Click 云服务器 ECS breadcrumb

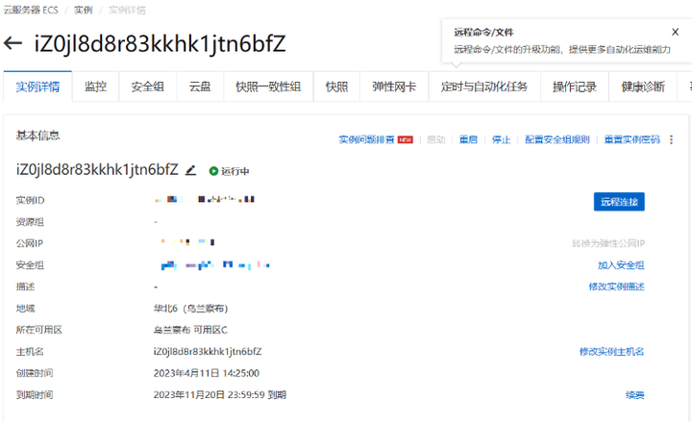(x=31, y=10)
